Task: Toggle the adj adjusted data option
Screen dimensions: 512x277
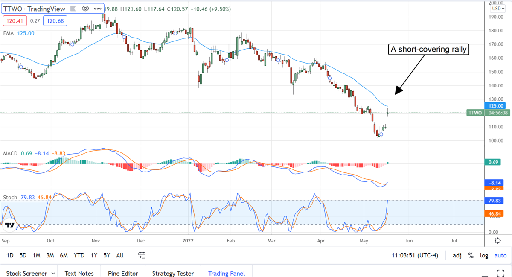Action: point(457,255)
